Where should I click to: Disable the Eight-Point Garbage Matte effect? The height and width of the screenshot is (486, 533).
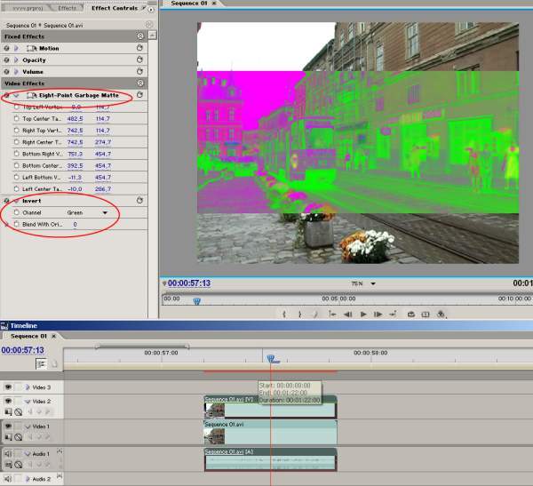[6, 95]
